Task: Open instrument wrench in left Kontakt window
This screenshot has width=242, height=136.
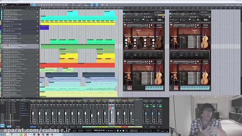Action: tap(125, 25)
